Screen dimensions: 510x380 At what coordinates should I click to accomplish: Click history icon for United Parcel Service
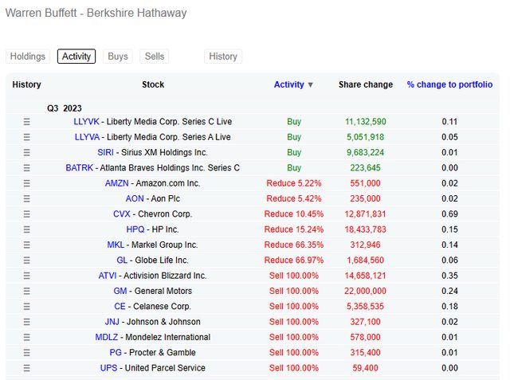(x=26, y=368)
